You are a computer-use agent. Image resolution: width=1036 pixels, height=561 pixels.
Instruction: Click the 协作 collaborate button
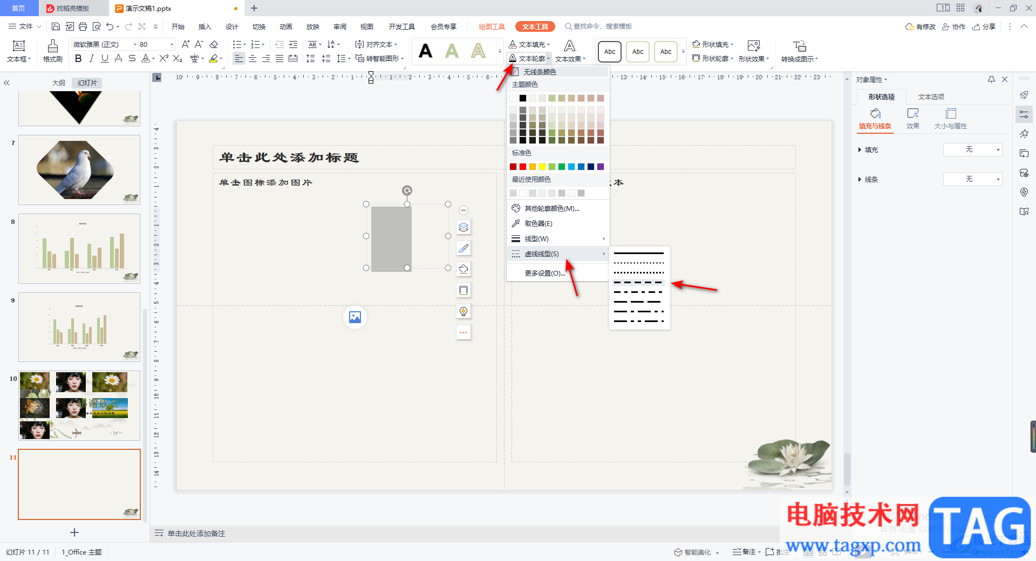[954, 26]
